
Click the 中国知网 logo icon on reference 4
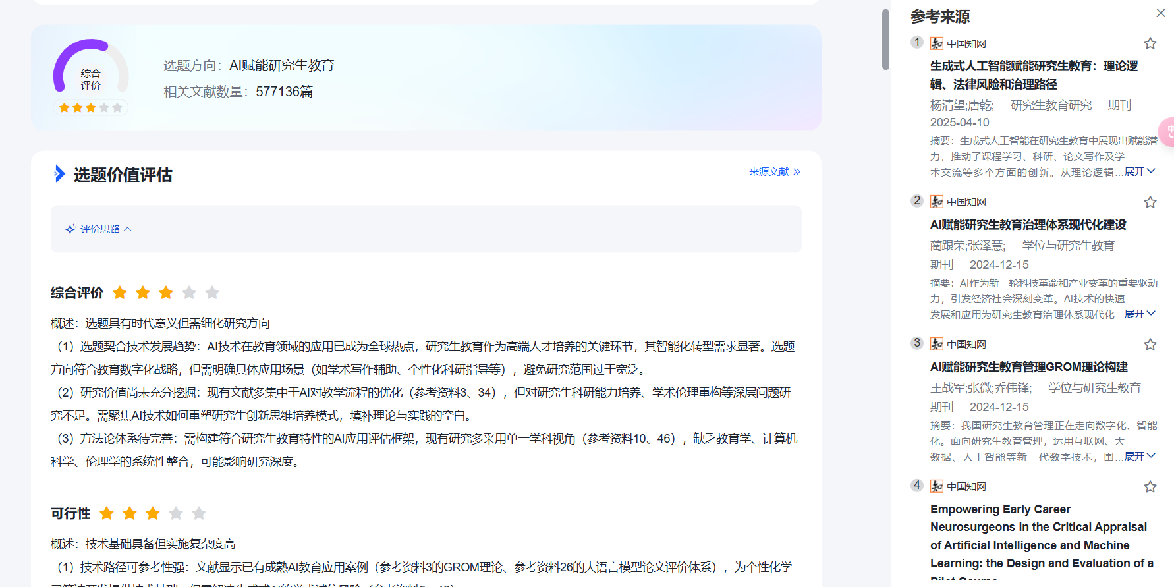click(x=937, y=487)
